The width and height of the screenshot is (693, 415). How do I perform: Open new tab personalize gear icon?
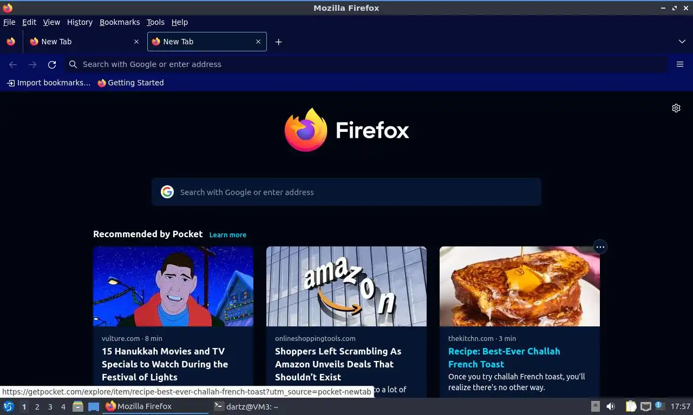(x=676, y=108)
